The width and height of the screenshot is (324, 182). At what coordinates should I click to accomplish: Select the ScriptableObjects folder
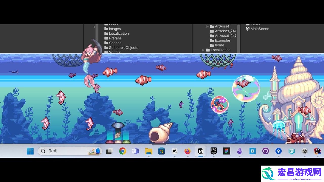(x=121, y=48)
